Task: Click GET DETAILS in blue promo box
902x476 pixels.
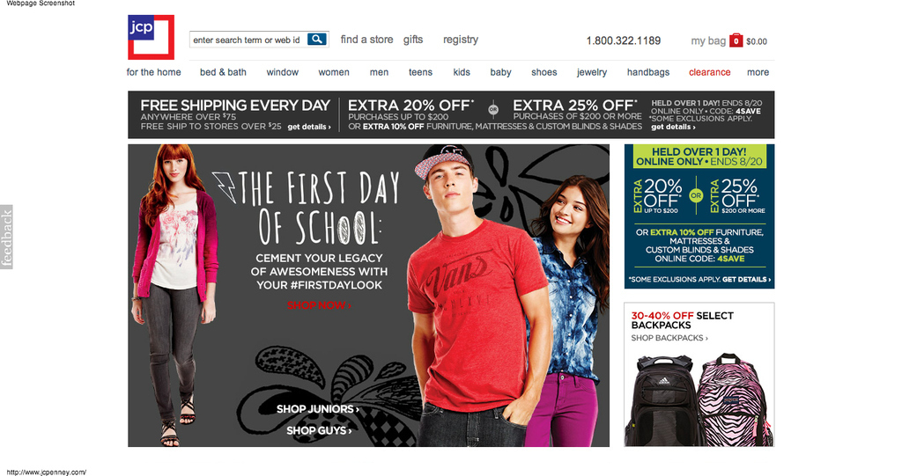Action: (746, 280)
